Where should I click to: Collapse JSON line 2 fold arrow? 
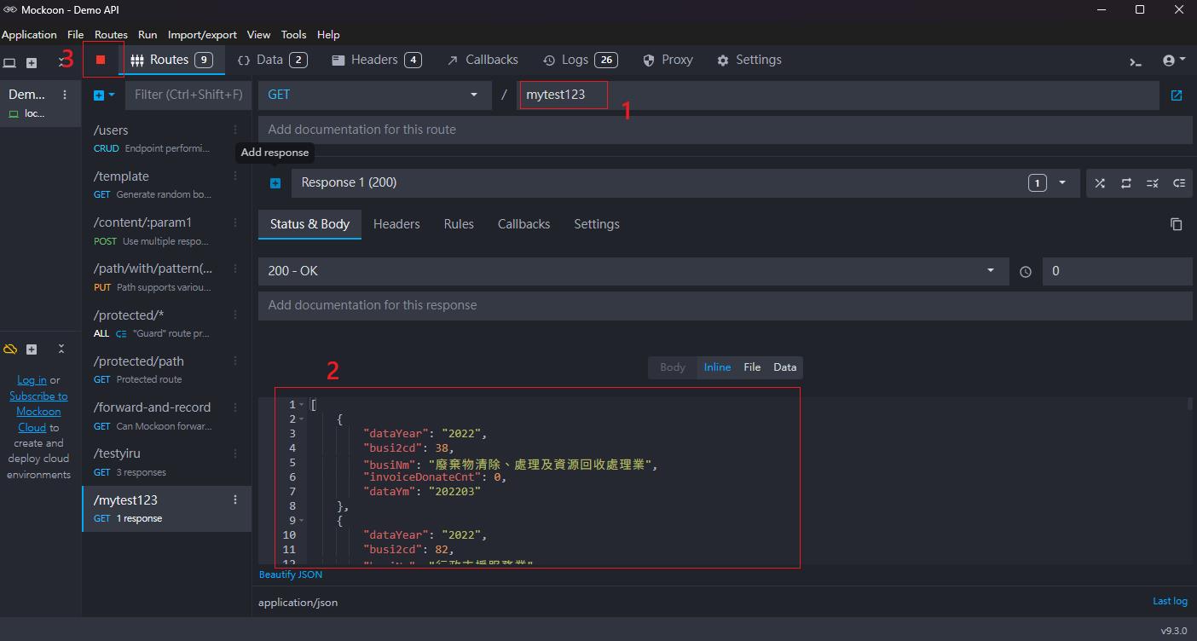pyautogui.click(x=301, y=419)
